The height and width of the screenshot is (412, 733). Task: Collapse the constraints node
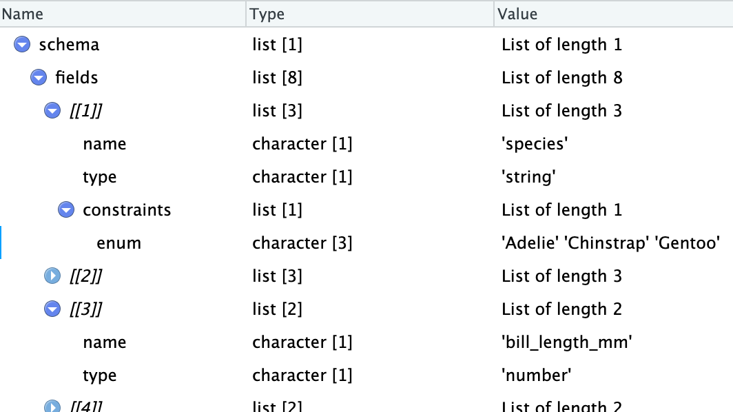click(66, 210)
